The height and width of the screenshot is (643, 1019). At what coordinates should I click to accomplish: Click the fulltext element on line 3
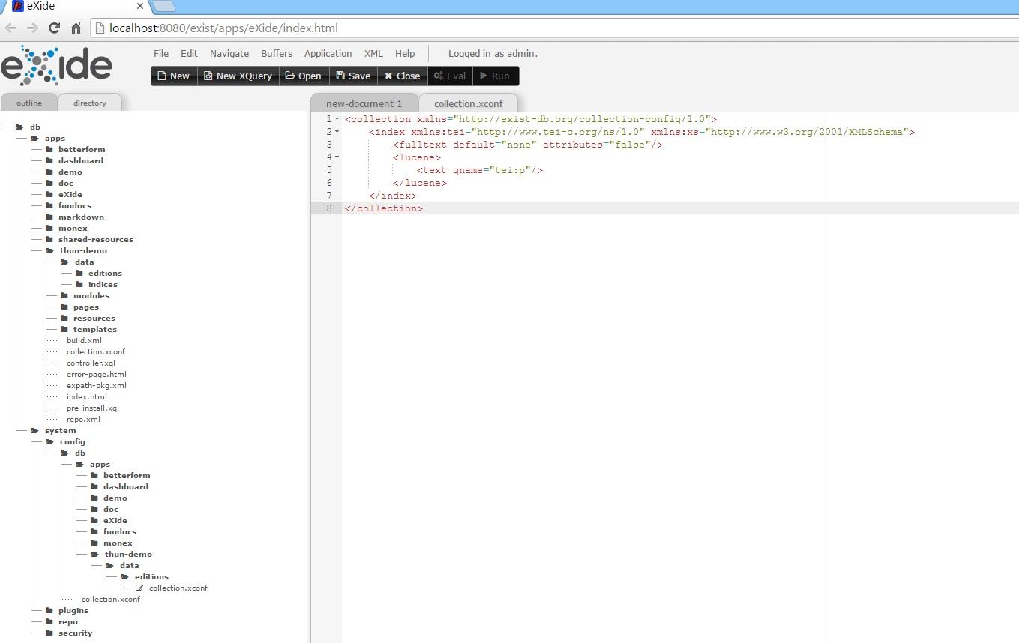[x=528, y=145]
